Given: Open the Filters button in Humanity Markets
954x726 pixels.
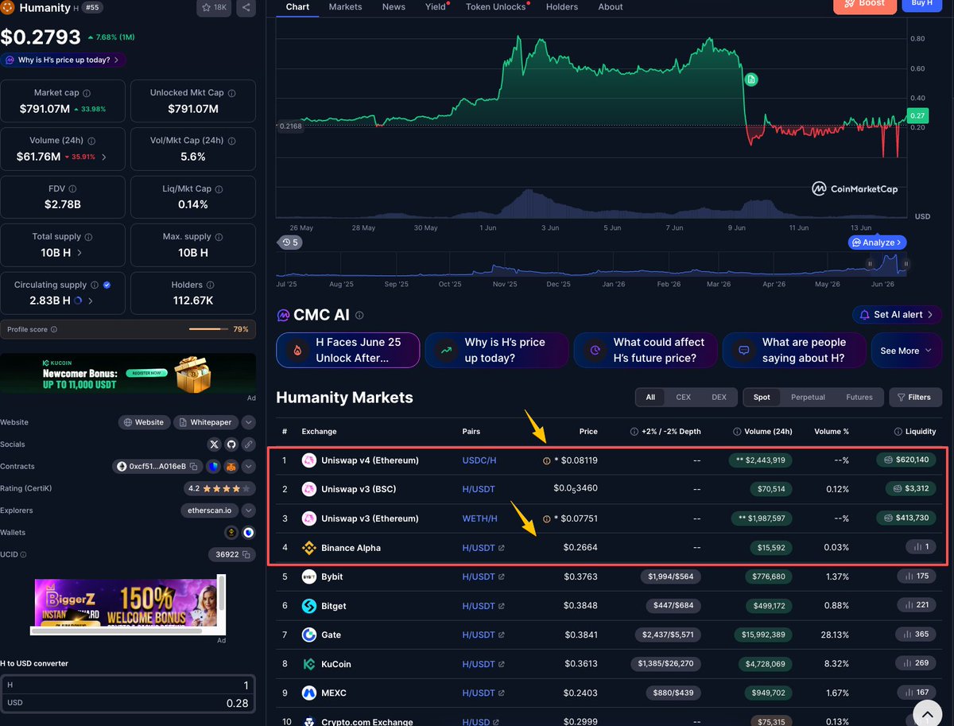Looking at the screenshot, I should (913, 397).
